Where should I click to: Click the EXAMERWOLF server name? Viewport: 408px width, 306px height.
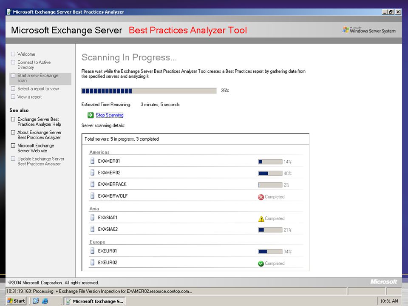pyautogui.click(x=113, y=196)
